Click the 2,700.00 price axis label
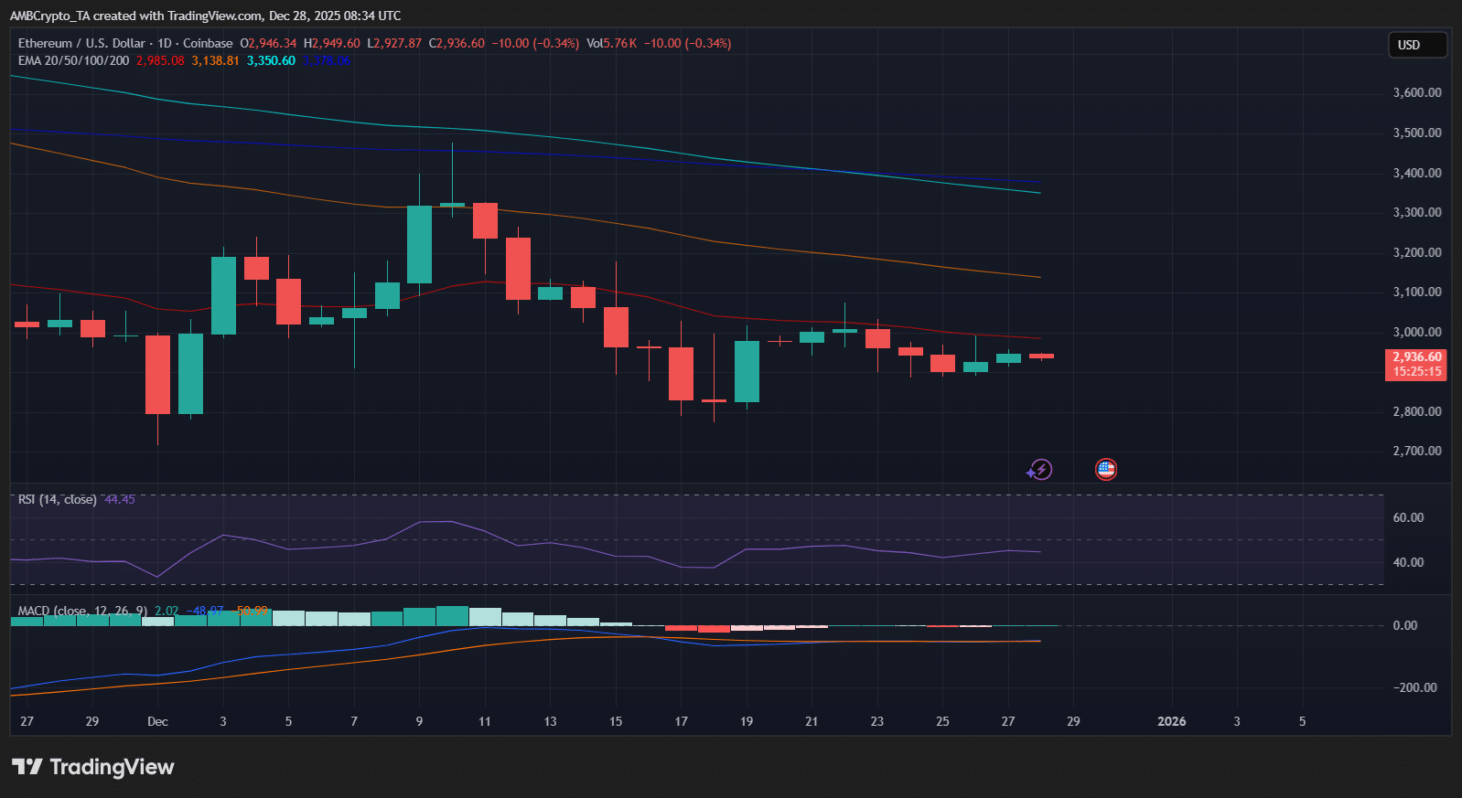1462x798 pixels. click(1417, 451)
